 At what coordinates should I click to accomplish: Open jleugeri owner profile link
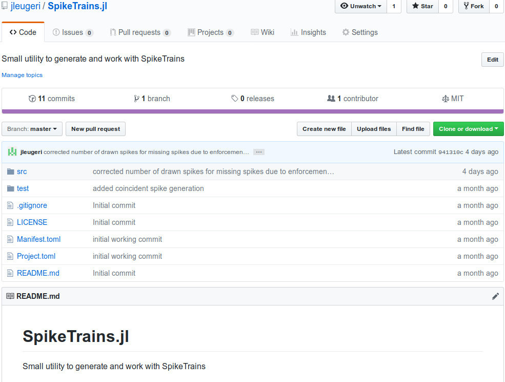click(26, 6)
